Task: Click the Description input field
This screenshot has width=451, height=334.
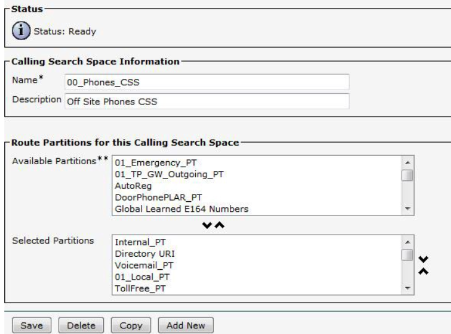Action: click(207, 101)
